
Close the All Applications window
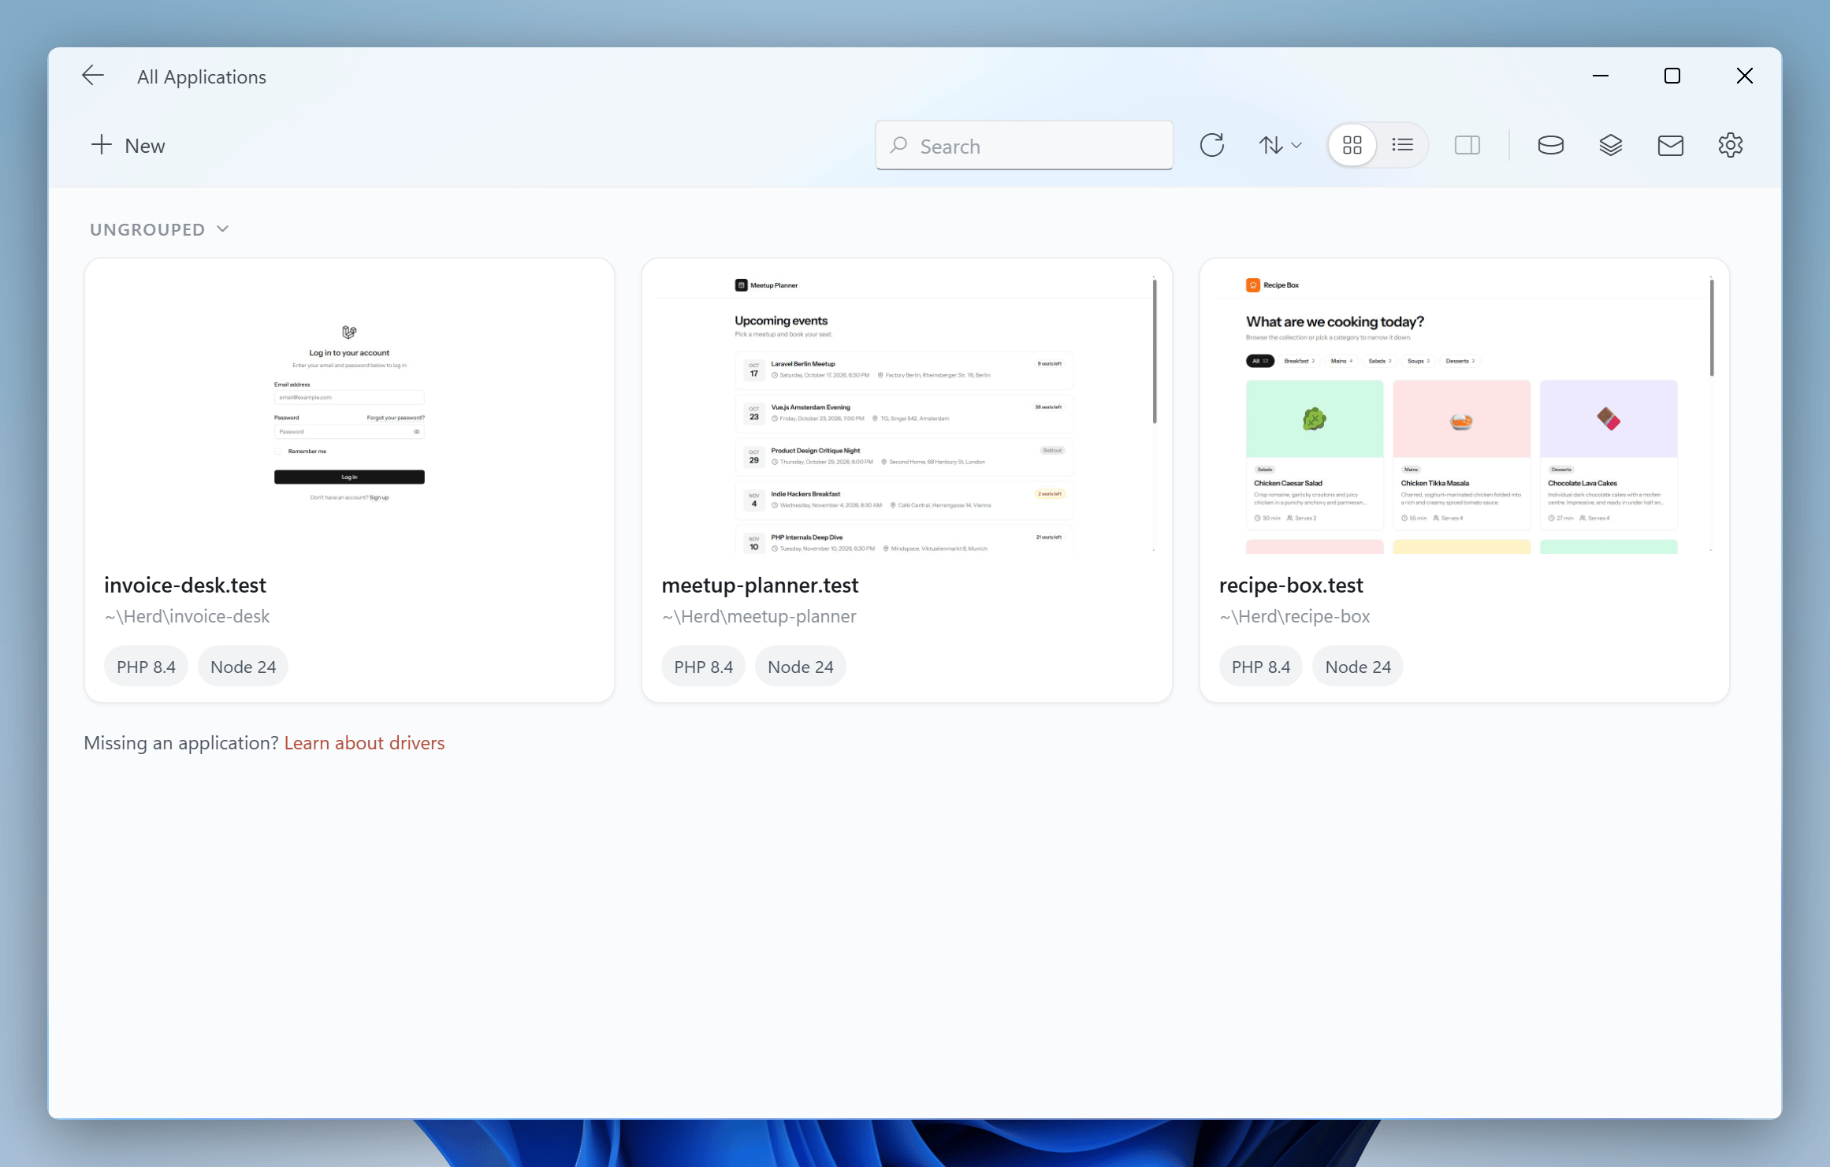click(x=1744, y=76)
